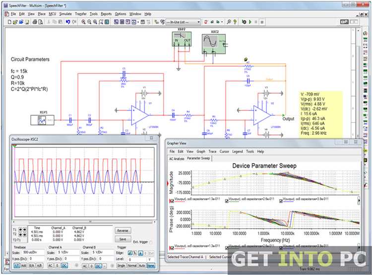This screenshot has height=275, width=372.
Task: Open a file via the yellow folder icon
Action: 15,22
